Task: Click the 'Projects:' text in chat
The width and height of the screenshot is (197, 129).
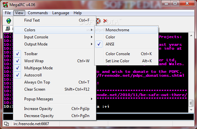Action: pos(170,37)
